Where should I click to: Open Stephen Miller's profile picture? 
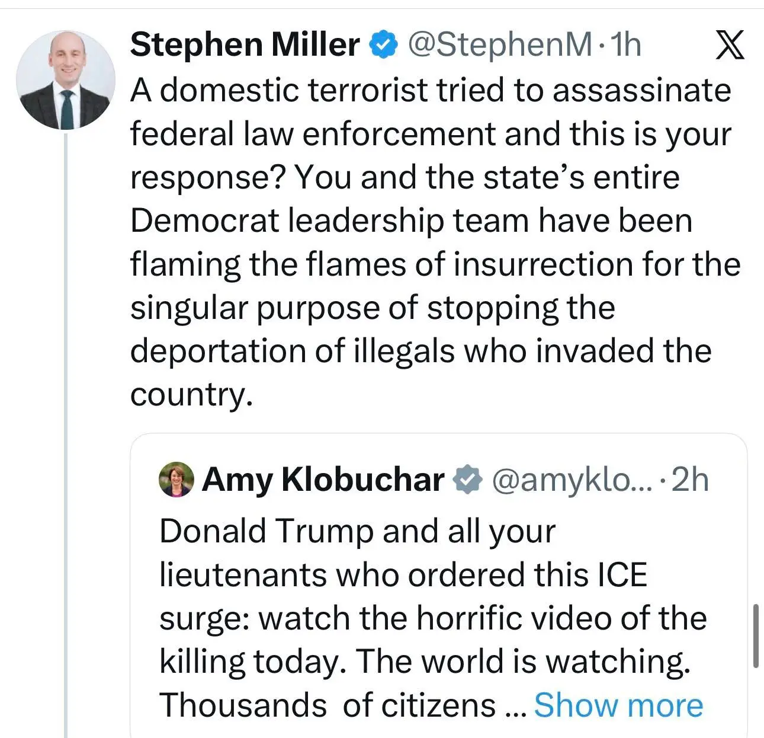[x=65, y=81]
